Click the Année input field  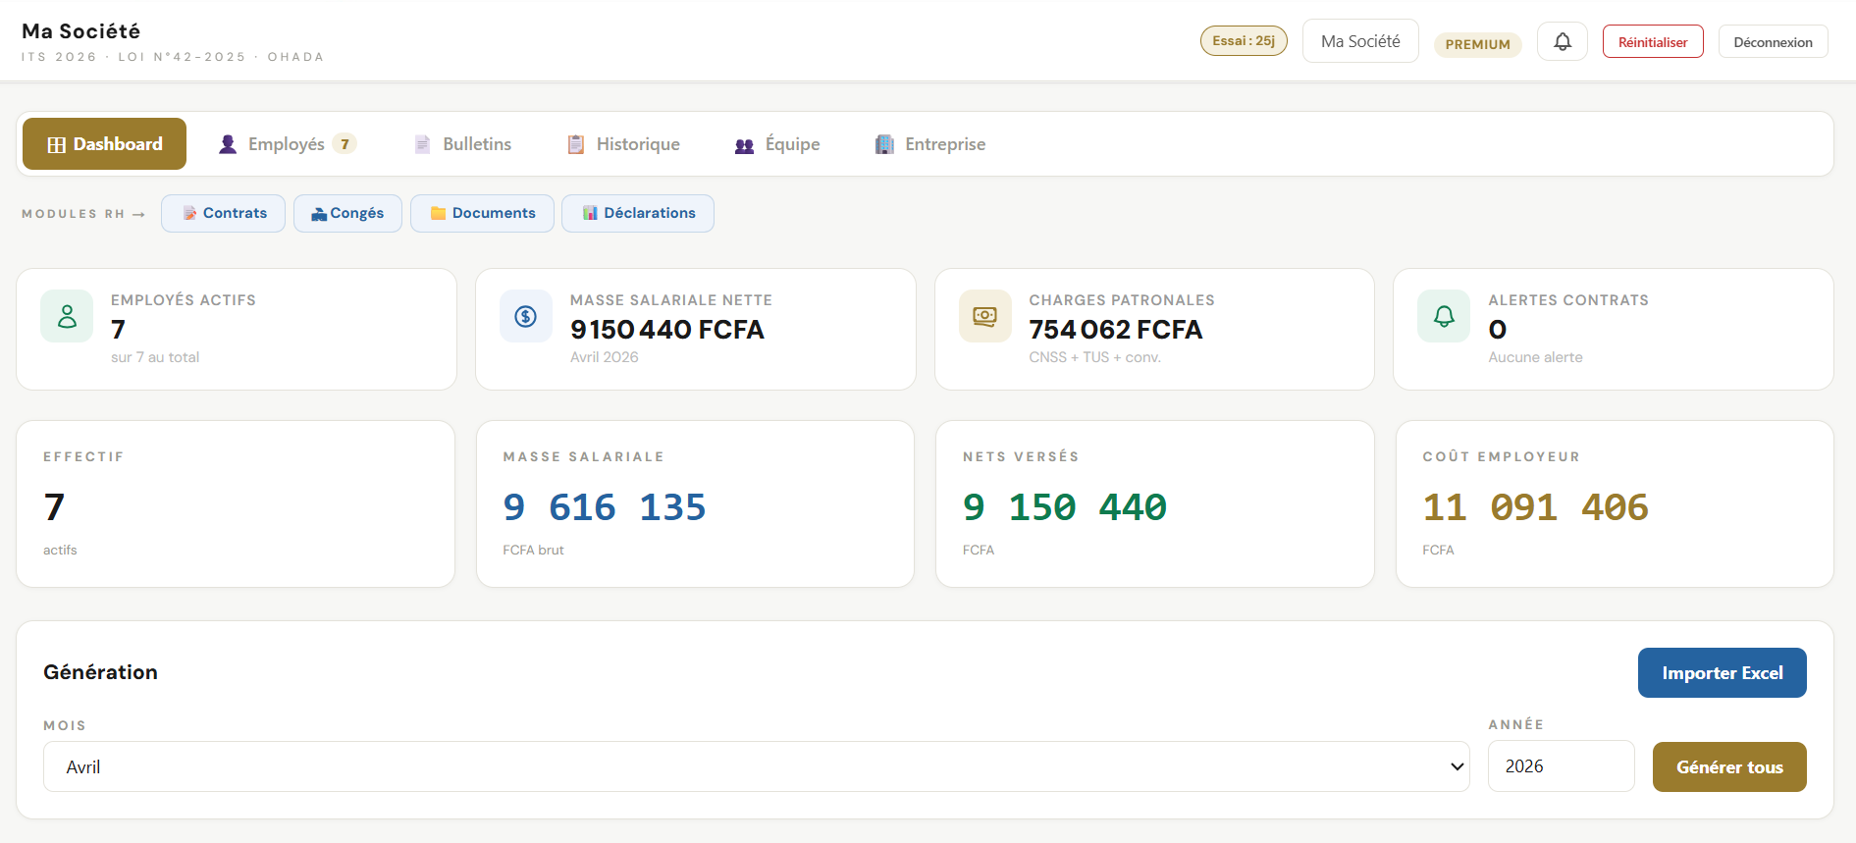tap(1561, 766)
